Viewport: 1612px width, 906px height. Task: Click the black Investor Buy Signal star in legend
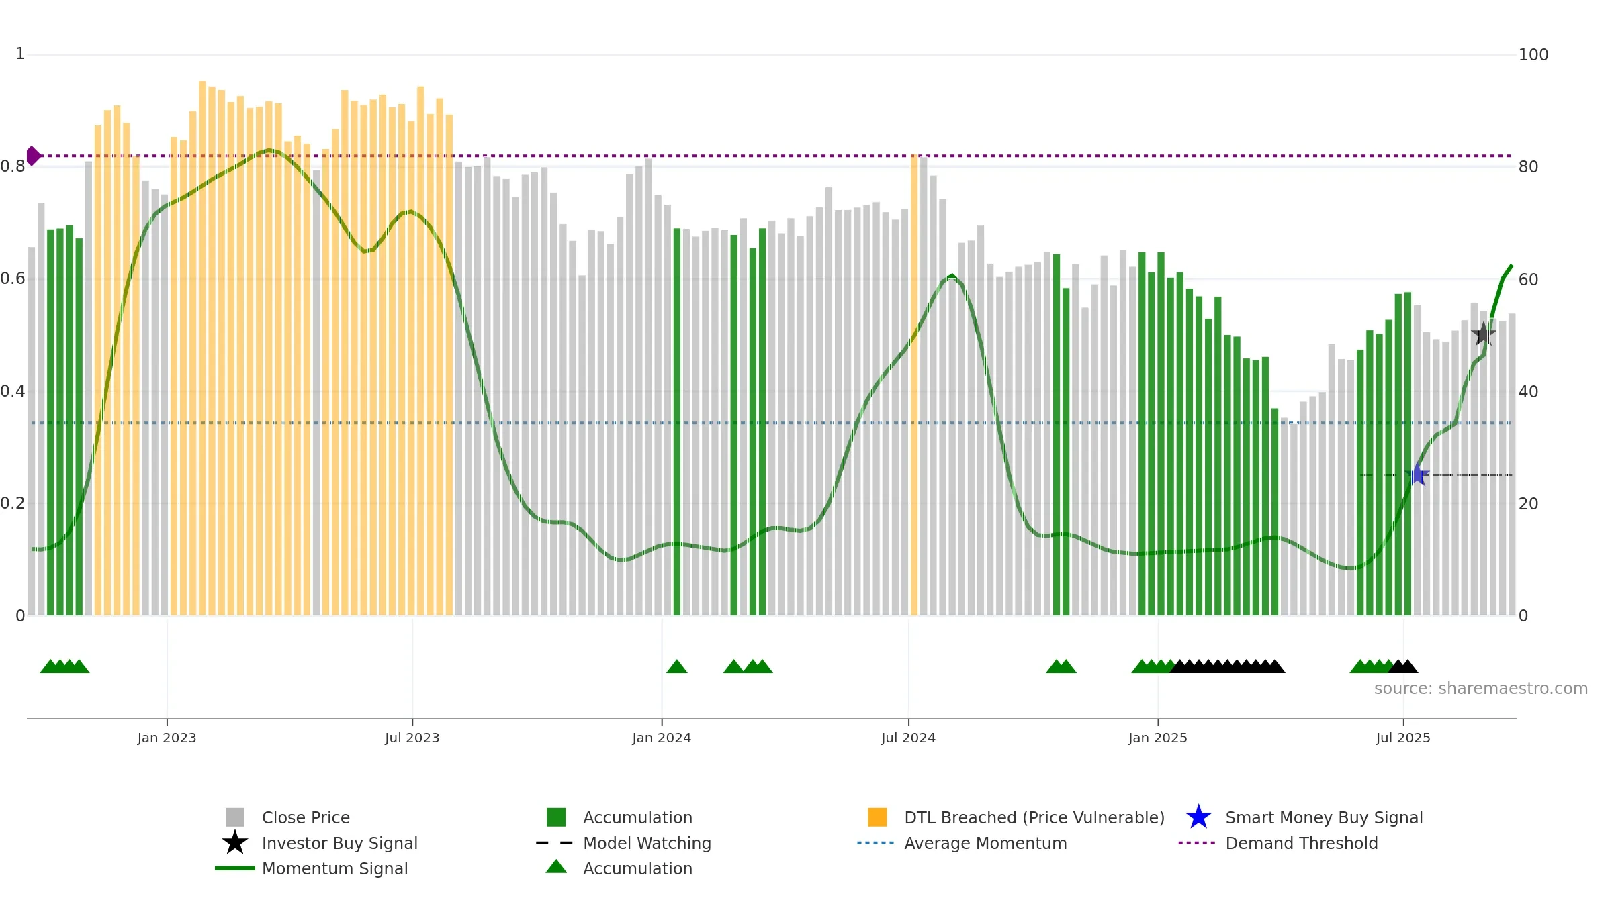pos(235,843)
